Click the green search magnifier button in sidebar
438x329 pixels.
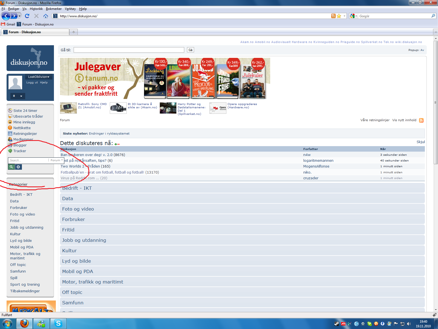tap(11, 167)
